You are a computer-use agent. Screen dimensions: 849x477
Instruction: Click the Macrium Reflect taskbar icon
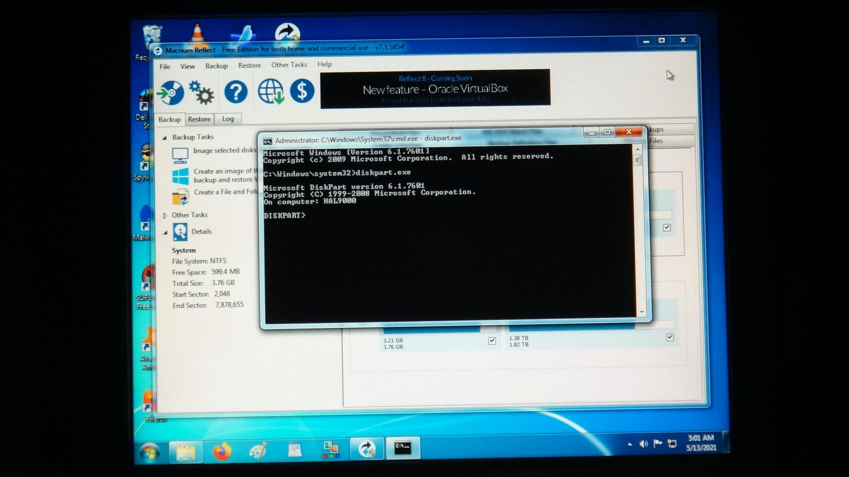click(367, 449)
